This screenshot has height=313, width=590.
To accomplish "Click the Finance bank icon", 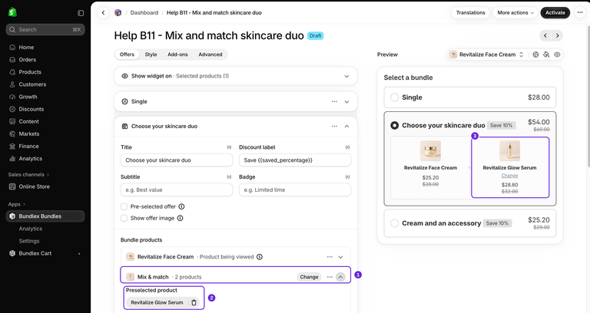I will pyautogui.click(x=12, y=147).
